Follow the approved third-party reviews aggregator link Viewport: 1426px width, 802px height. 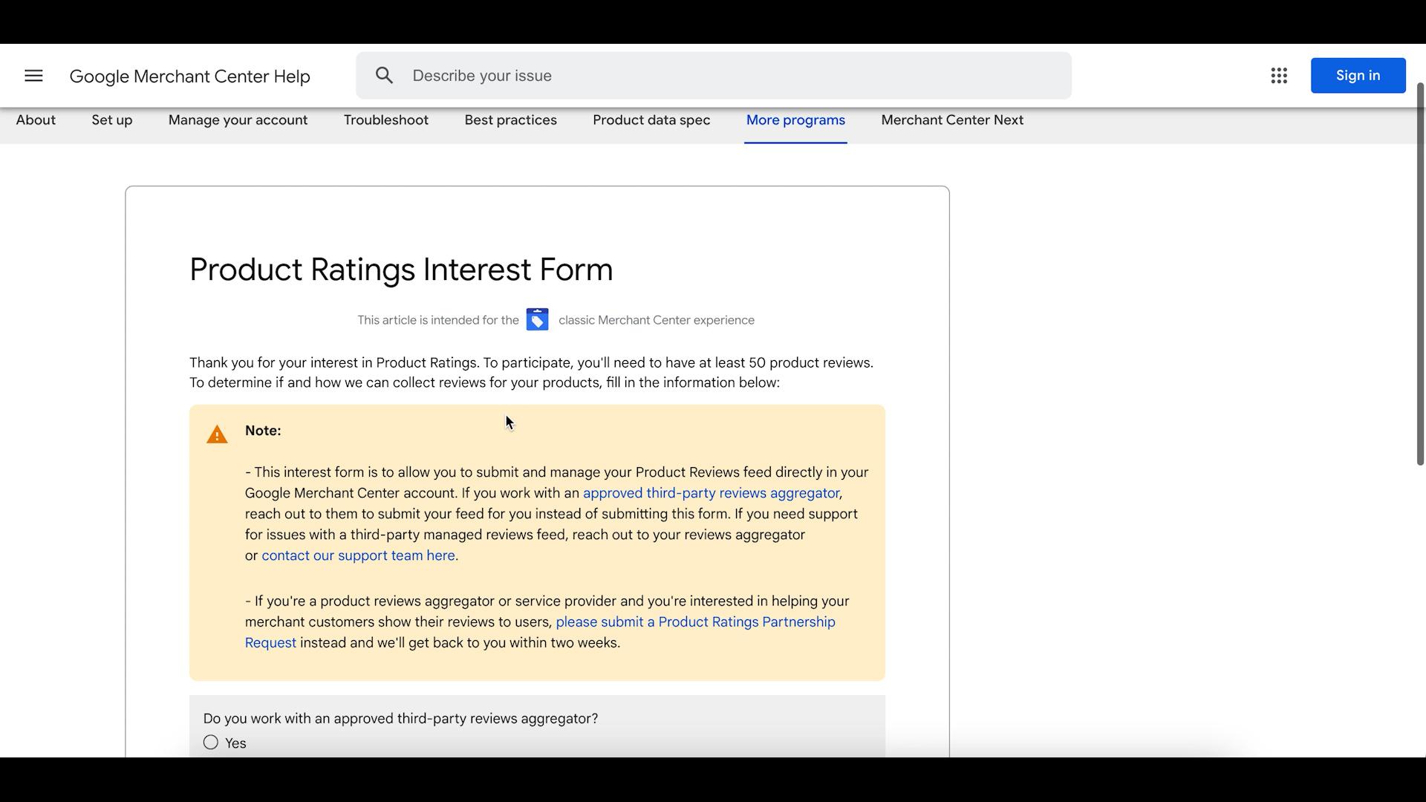711,493
